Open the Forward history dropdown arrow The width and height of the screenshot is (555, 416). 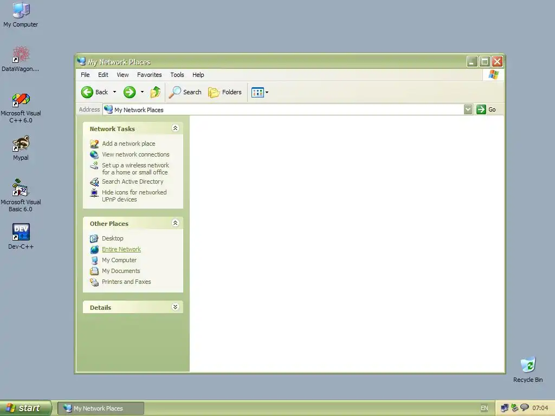click(x=142, y=92)
